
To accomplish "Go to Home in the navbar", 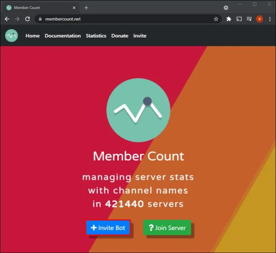I will point(32,36).
